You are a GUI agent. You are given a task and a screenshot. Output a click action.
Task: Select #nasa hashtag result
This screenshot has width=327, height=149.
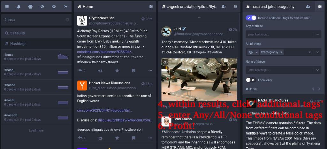36,57
